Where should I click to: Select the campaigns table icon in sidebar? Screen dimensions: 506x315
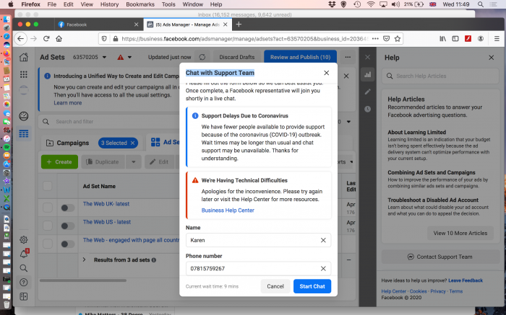(x=24, y=133)
